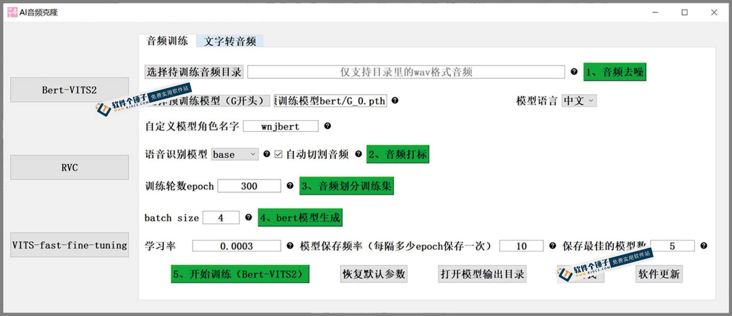Image resolution: width=732 pixels, height=316 pixels.
Task: Click the AI音频克隆 app icon in title bar
Action: point(12,12)
